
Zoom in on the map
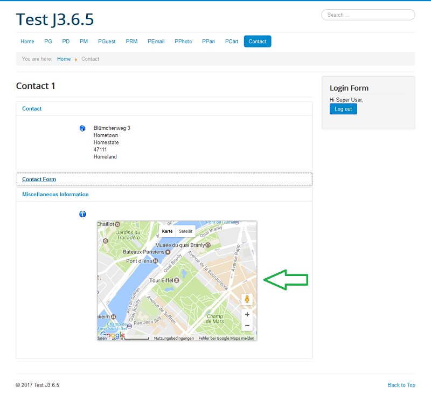247,314
